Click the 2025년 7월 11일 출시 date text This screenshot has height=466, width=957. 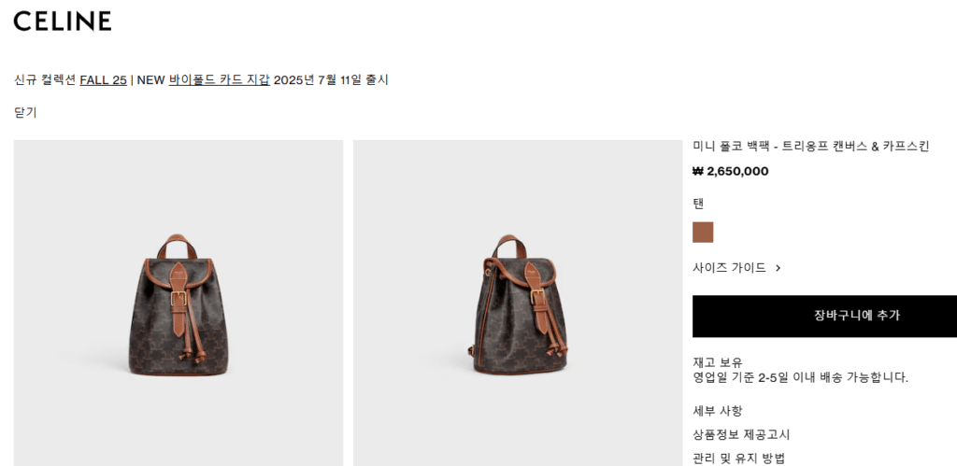331,80
